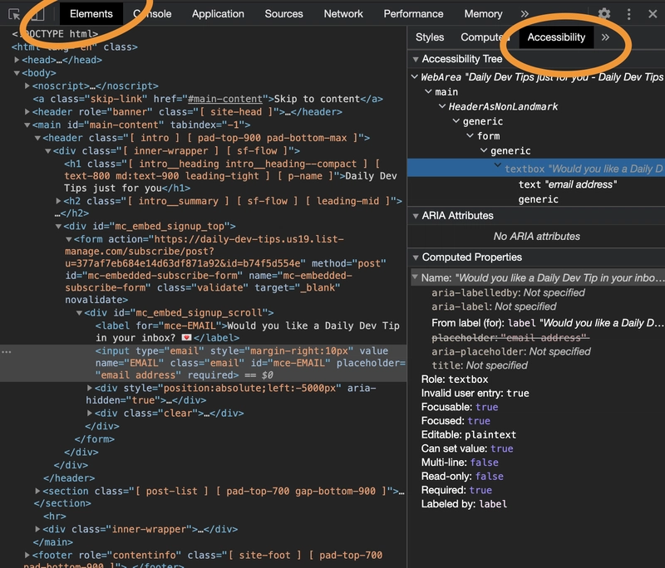The height and width of the screenshot is (568, 665).
Task: Open more sidebar tabs via double-chevron after Accessibility
Action: [606, 37]
